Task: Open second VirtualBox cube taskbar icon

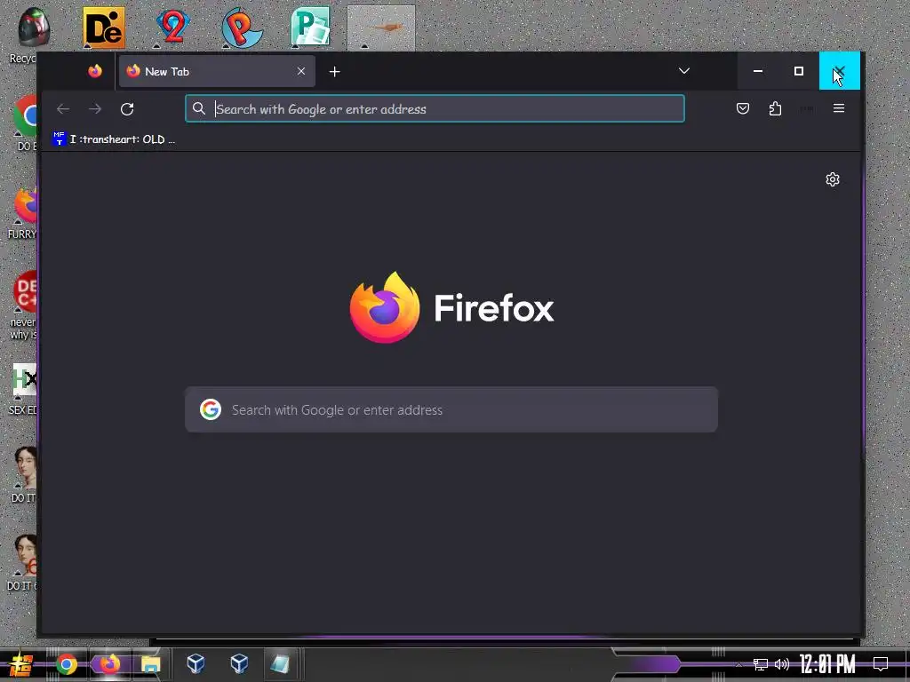Action: click(239, 662)
